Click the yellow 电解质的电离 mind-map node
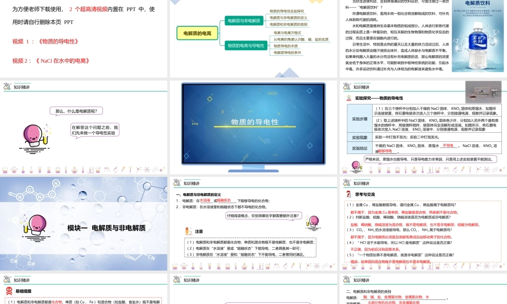The width and height of the screenshot is (507, 304). click(x=197, y=33)
